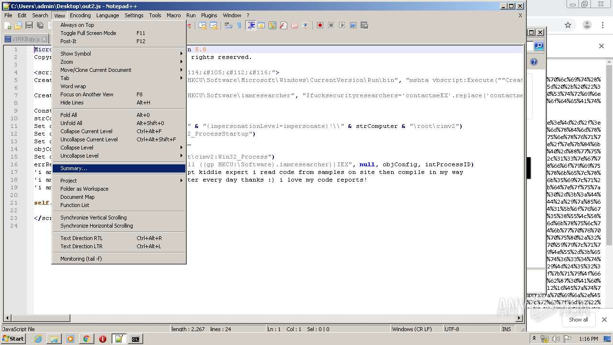The image size is (613, 345).
Task: Start macro recording with the red record icon
Action: 320,25
